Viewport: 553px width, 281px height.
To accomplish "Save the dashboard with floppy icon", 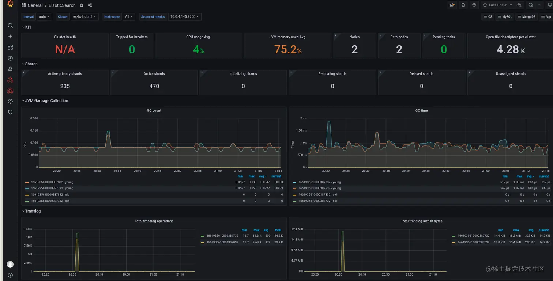I will [463, 5].
